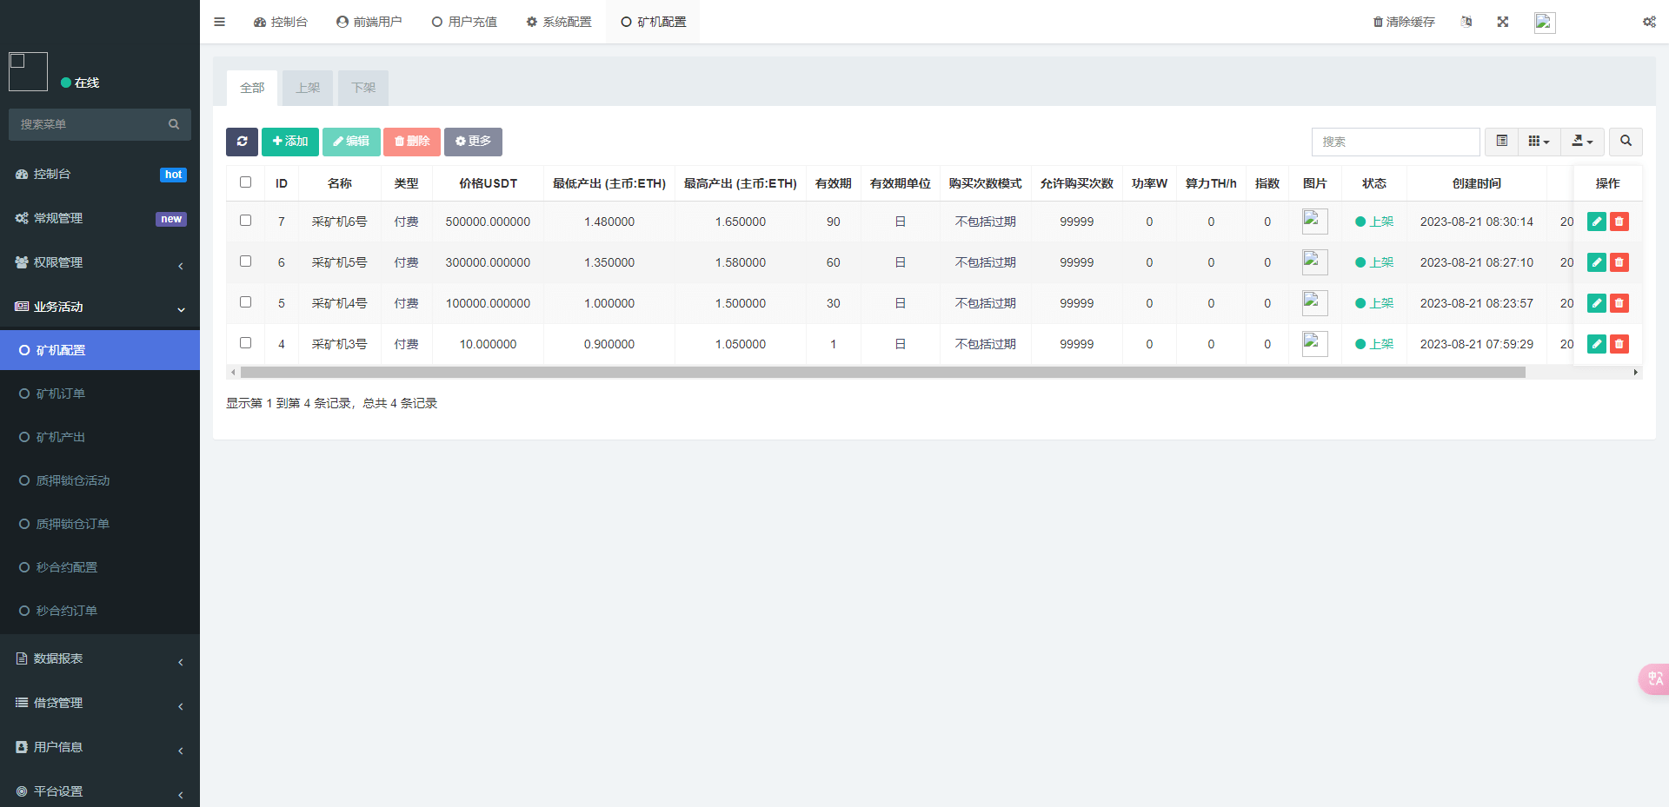Screen dimensions: 1669x807
Task: Tick the checkbox for 采矿机4号 row
Action: (245, 302)
